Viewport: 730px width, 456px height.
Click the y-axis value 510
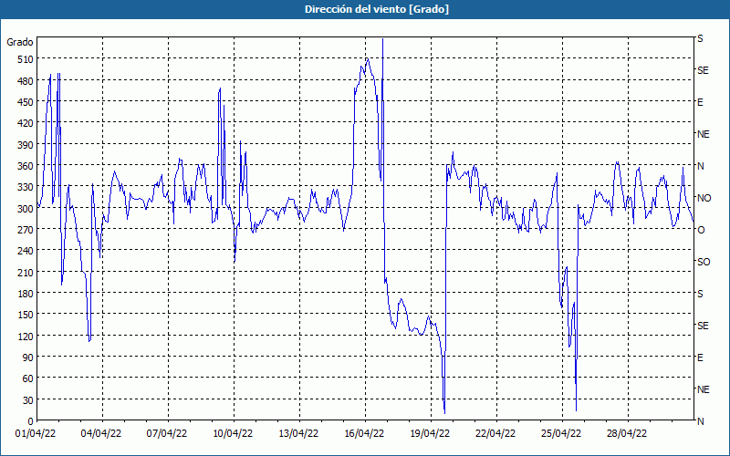tap(26, 59)
